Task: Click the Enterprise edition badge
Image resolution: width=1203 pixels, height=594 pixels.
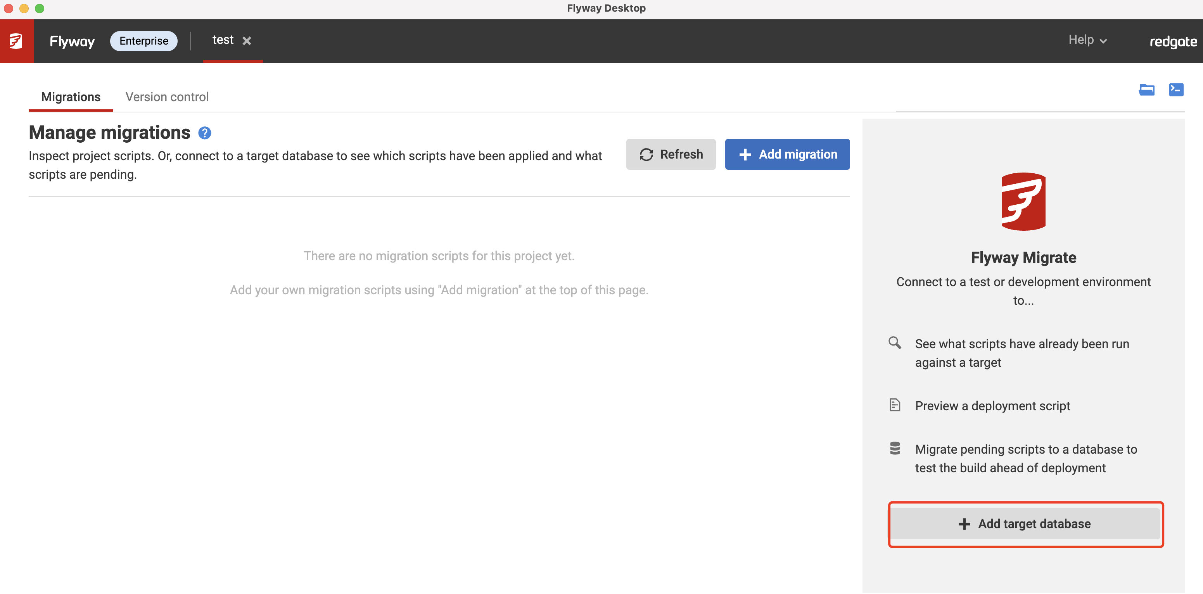Action: pyautogui.click(x=143, y=41)
